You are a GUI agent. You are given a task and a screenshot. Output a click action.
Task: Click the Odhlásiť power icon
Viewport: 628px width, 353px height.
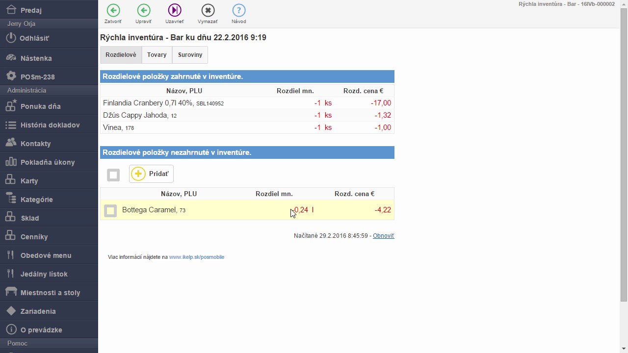(11, 38)
